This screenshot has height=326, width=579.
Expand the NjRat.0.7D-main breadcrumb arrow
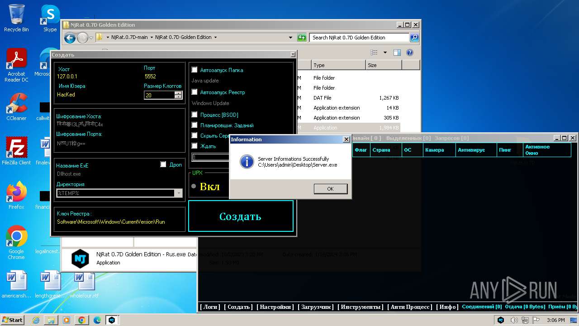click(152, 38)
